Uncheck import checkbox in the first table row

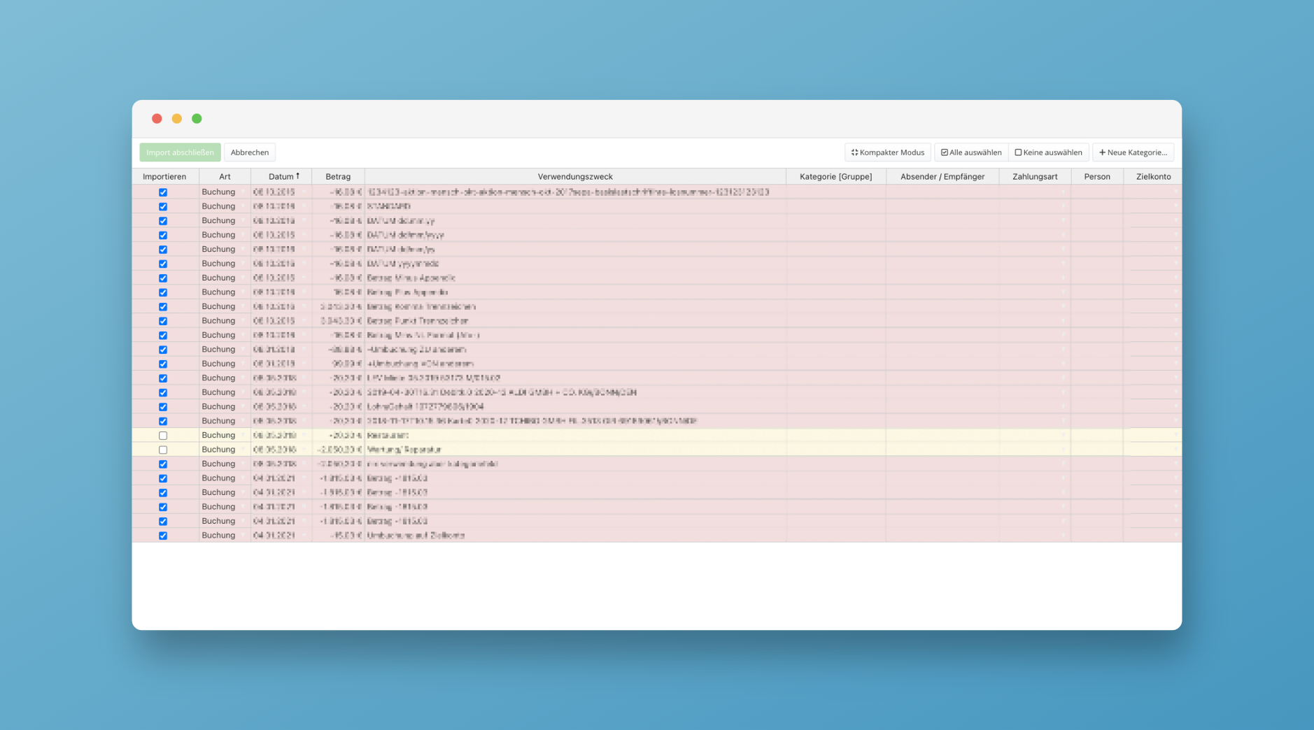point(163,192)
